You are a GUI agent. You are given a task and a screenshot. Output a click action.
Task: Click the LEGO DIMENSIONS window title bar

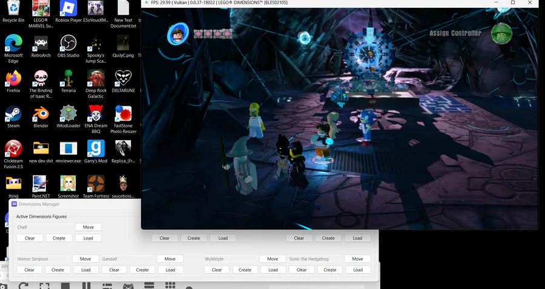point(339,3)
